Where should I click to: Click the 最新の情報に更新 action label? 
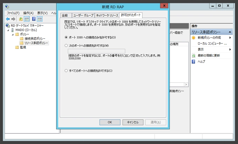coord(209,56)
